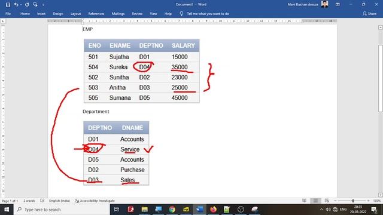This screenshot has width=383, height=215.
Task: Click the volume speaker tray icon
Action: (329, 210)
